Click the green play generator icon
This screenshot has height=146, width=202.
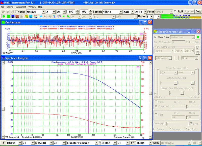point(64,16)
